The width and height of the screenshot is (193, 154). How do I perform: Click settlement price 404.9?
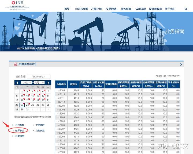pyautogui.click(x=77, y=90)
